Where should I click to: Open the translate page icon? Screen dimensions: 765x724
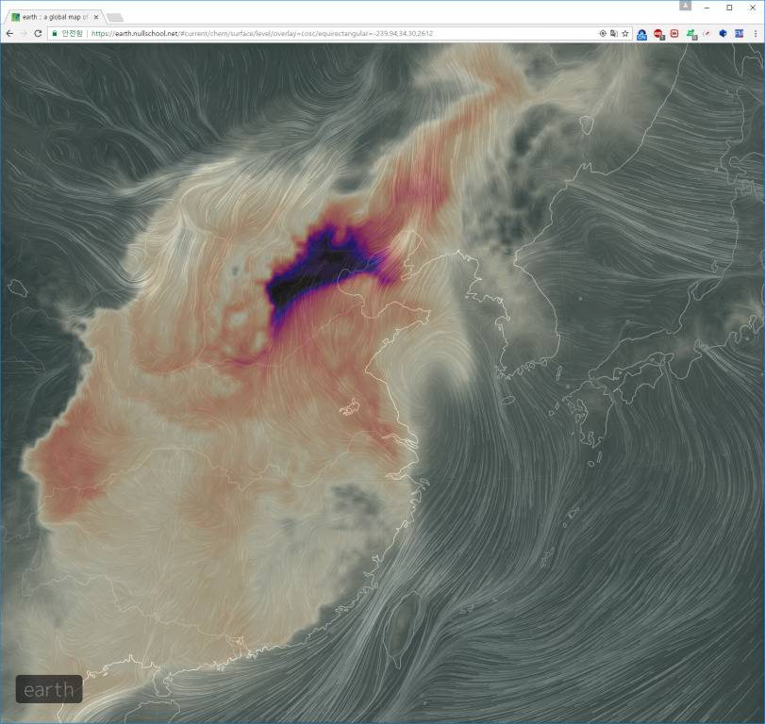click(614, 33)
